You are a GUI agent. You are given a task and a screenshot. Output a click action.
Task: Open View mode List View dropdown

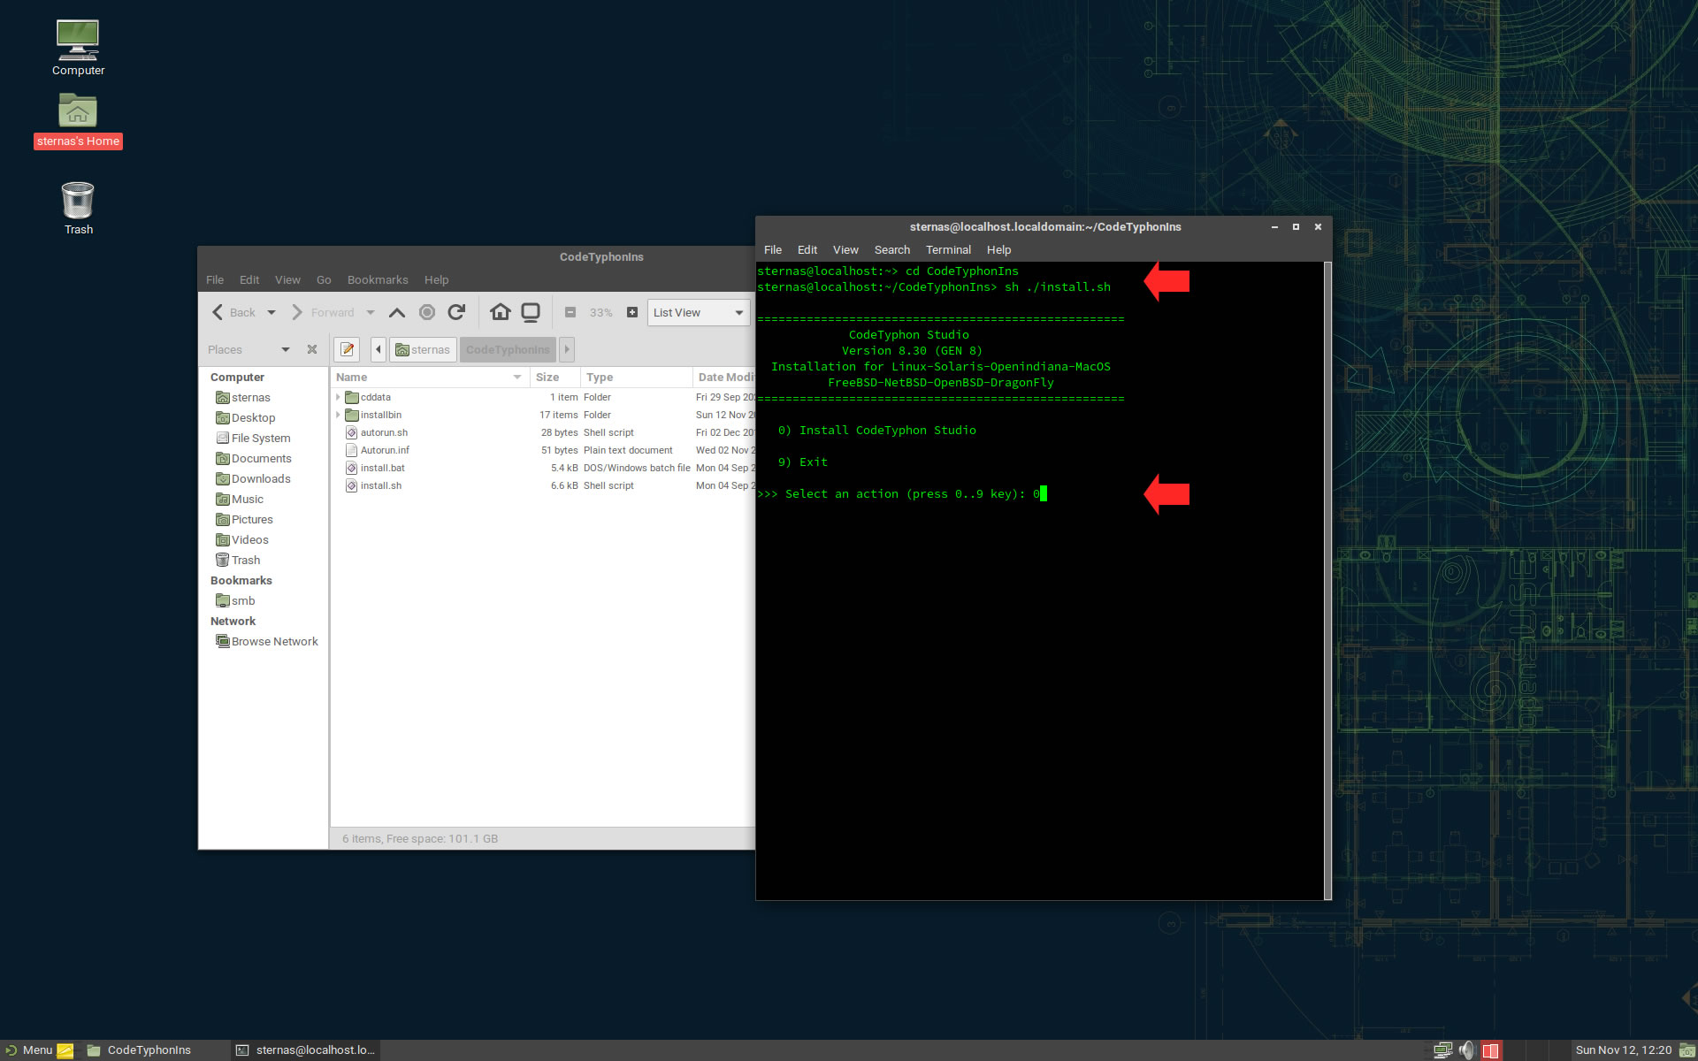[699, 312]
